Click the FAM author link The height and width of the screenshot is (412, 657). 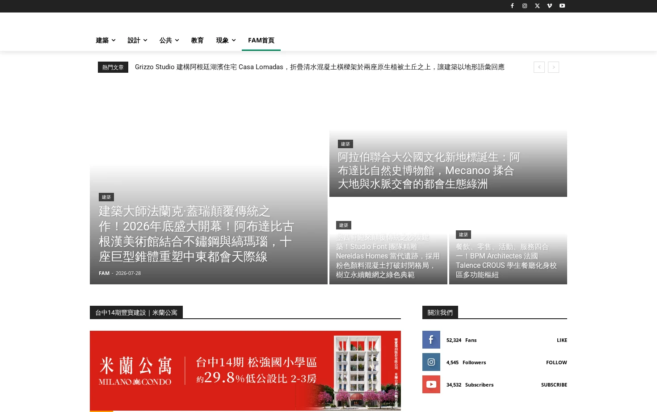coord(104,273)
